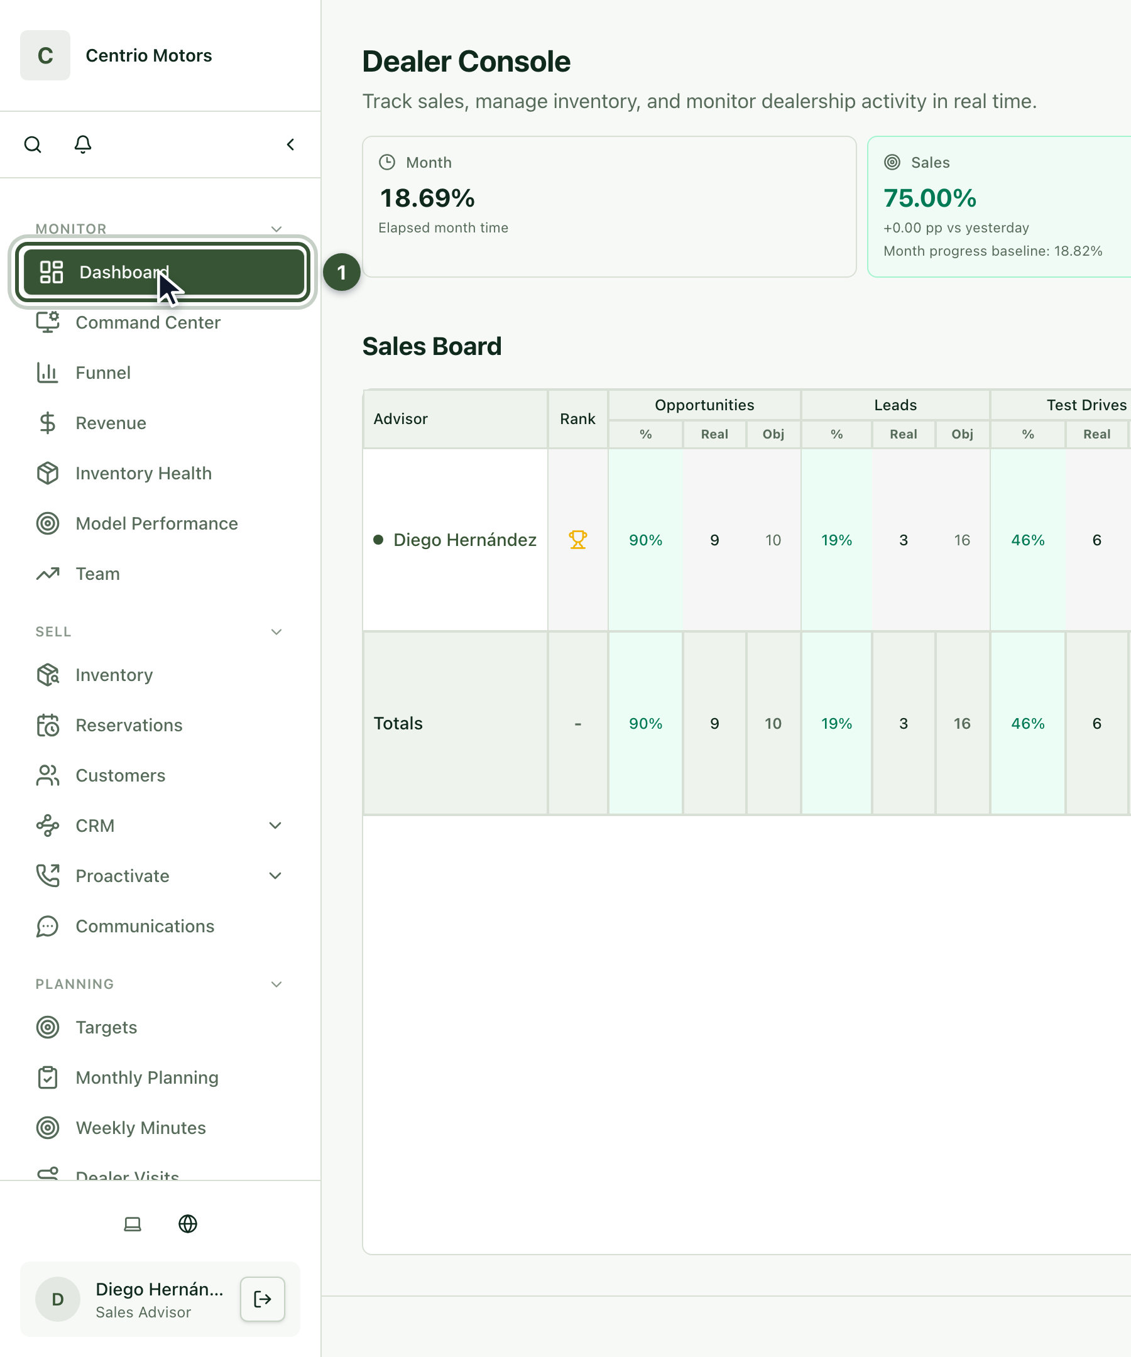This screenshot has width=1131, height=1357.
Task: Click the Month elapsed time card
Action: pos(609,207)
